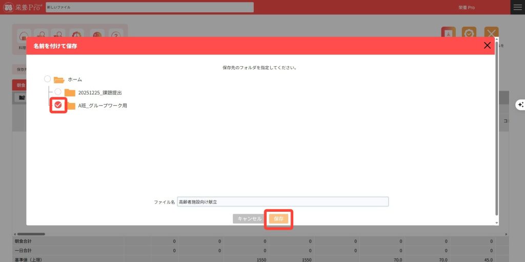Select the ホーム radio button
525x262 pixels.
click(48, 79)
